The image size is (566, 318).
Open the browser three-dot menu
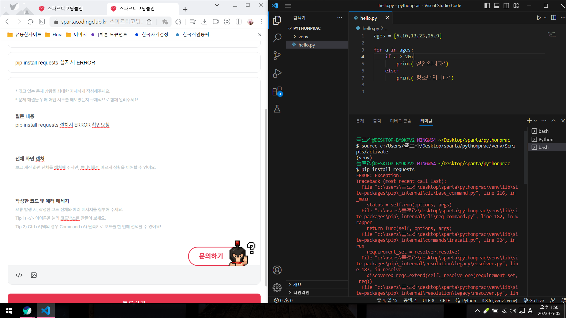pyautogui.click(x=261, y=21)
